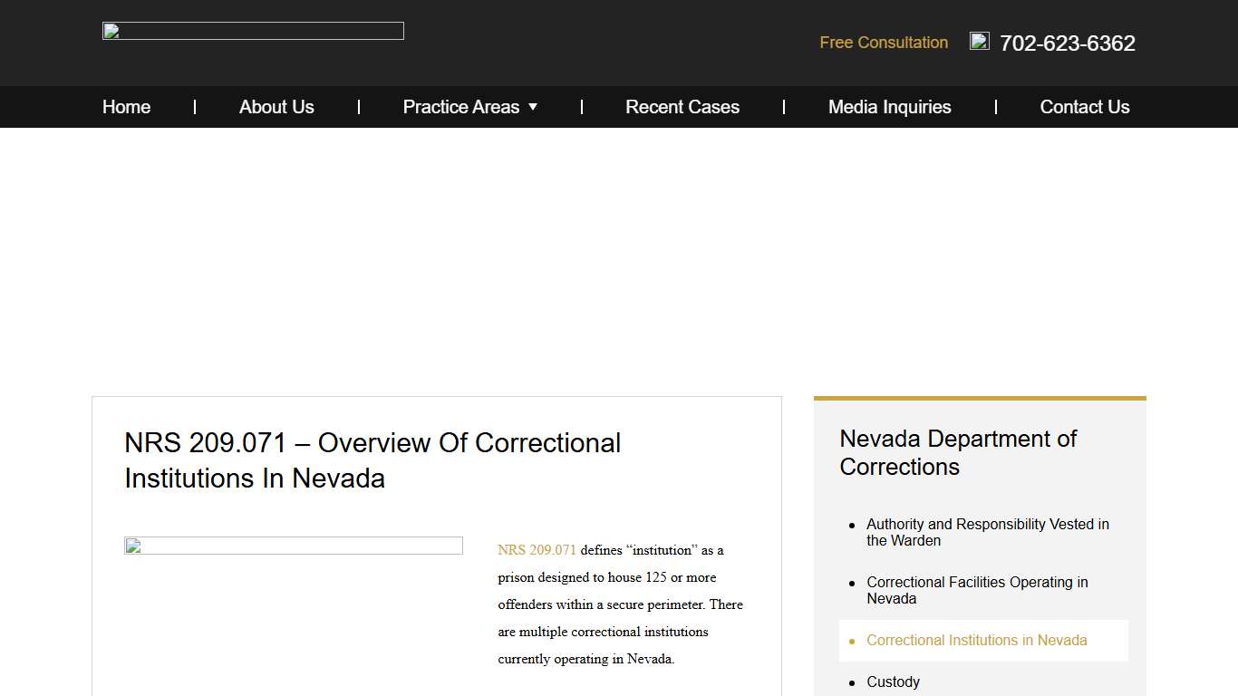This screenshot has width=1238, height=696.
Task: Click Correctional Facilities Operating in Nevada
Action: click(x=977, y=590)
